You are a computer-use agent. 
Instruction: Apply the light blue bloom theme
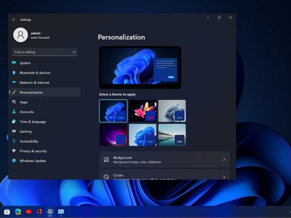point(143,135)
